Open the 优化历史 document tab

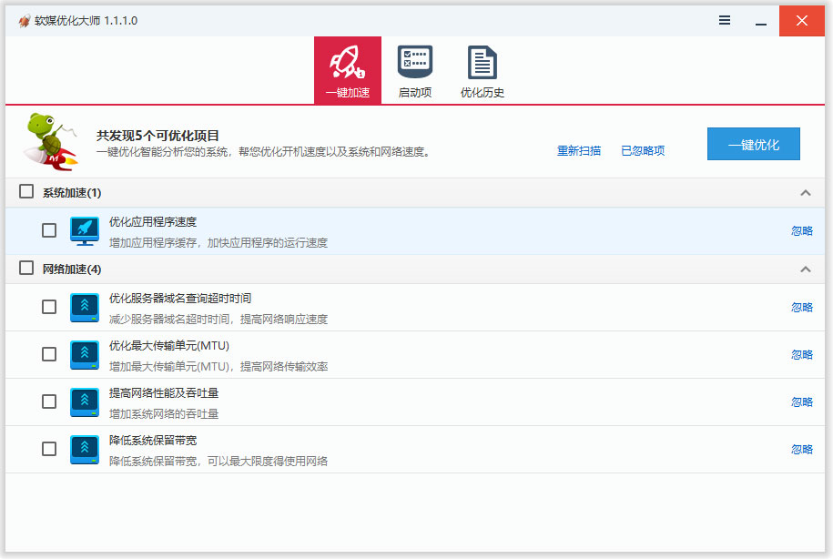click(482, 70)
